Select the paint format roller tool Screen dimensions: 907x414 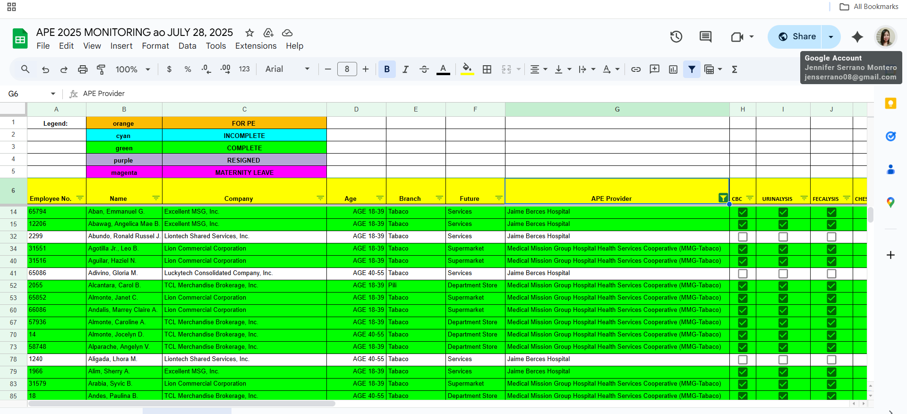101,69
